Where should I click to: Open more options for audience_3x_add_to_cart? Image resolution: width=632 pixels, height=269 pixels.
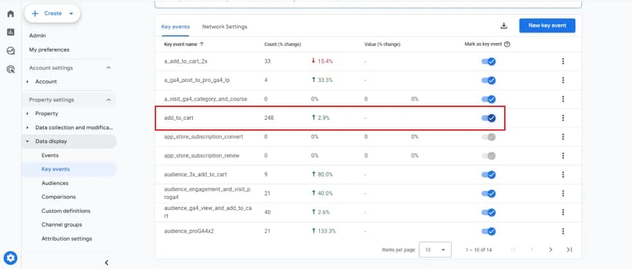tap(563, 174)
